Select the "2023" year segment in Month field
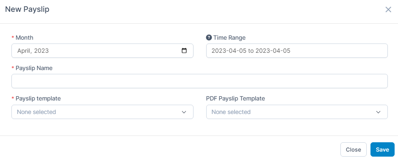Image resolution: width=398 pixels, height=160 pixels. (x=41, y=51)
